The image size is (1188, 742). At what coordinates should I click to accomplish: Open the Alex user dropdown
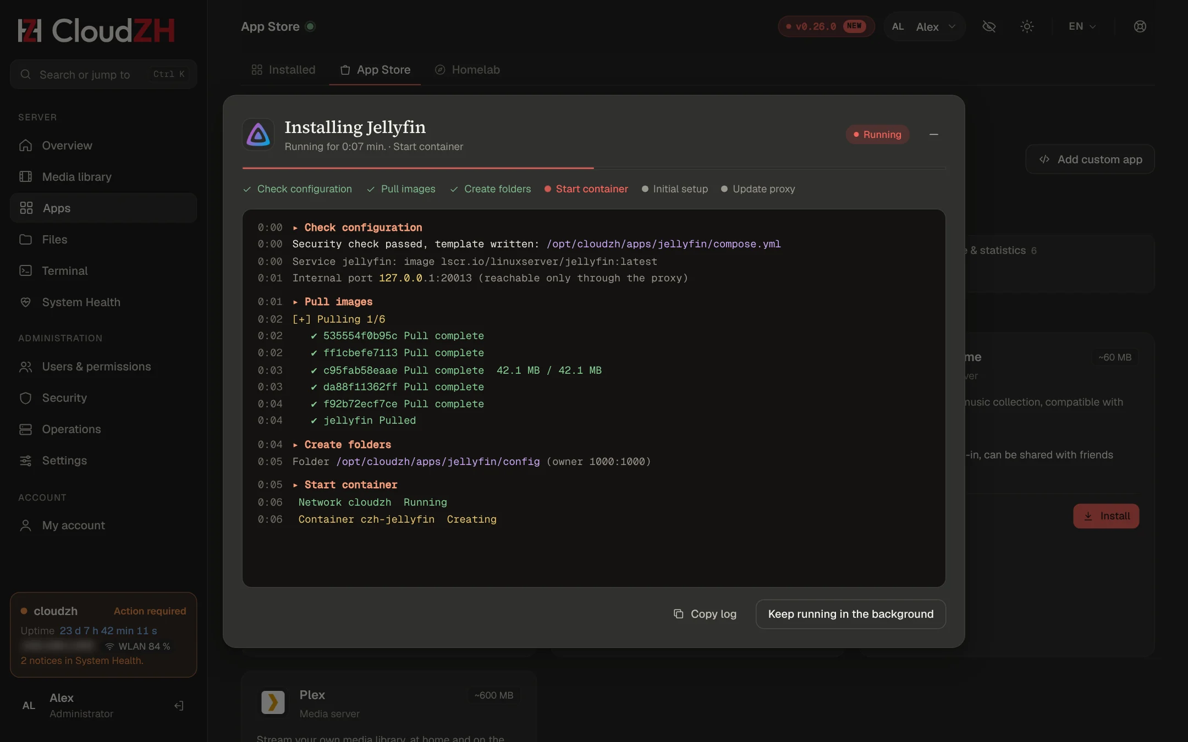point(924,26)
